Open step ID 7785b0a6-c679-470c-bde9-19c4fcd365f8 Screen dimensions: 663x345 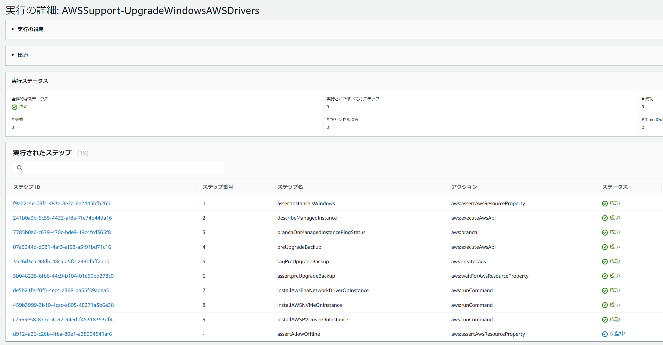coord(62,232)
